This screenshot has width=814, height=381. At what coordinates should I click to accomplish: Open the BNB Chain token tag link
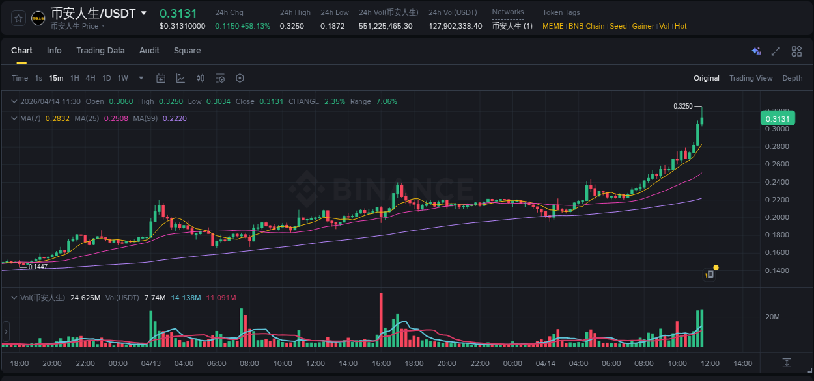coord(586,26)
